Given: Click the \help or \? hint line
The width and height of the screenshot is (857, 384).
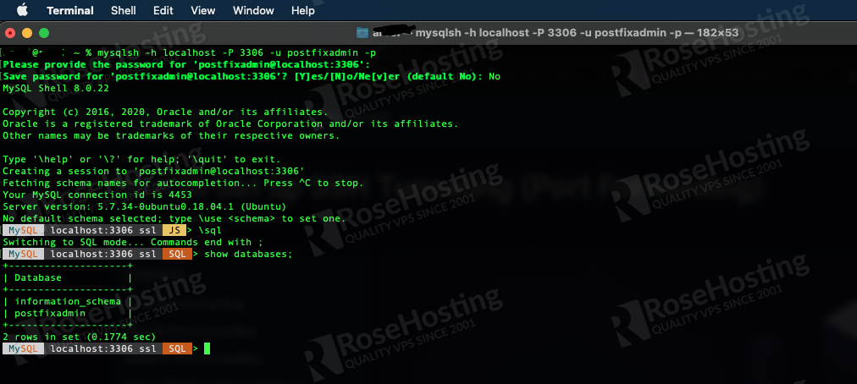Looking at the screenshot, I should pos(141,160).
